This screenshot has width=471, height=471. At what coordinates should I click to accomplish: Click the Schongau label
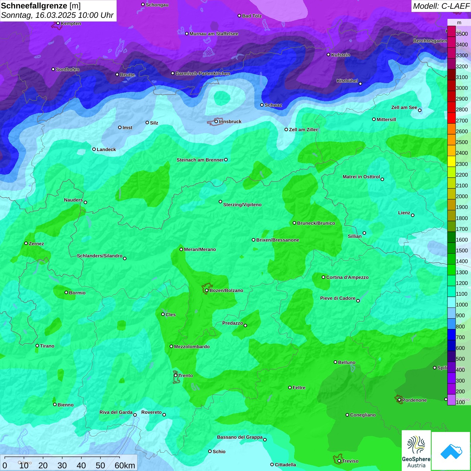tap(157, 5)
